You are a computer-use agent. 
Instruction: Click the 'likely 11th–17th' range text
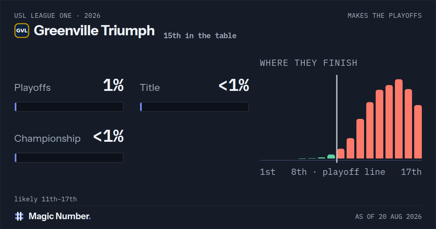coord(45,199)
